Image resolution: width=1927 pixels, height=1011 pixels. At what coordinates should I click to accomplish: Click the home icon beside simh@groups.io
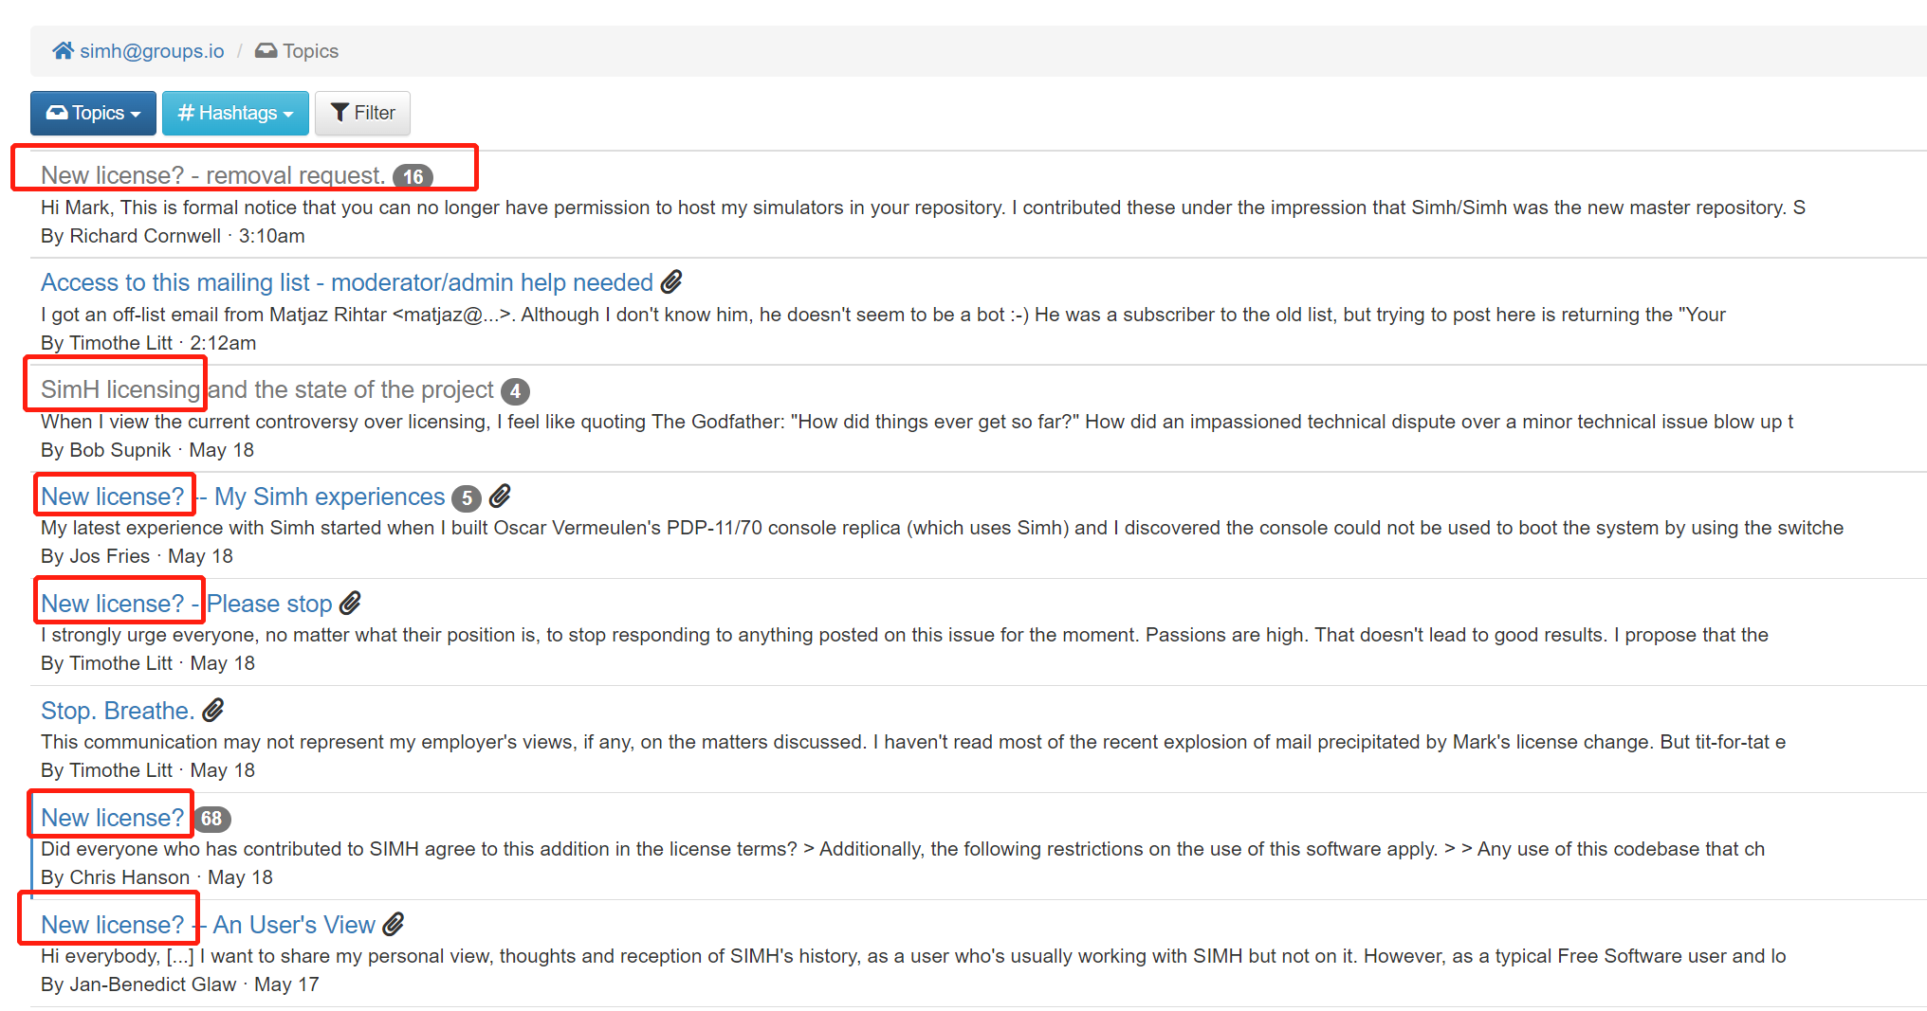[63, 50]
